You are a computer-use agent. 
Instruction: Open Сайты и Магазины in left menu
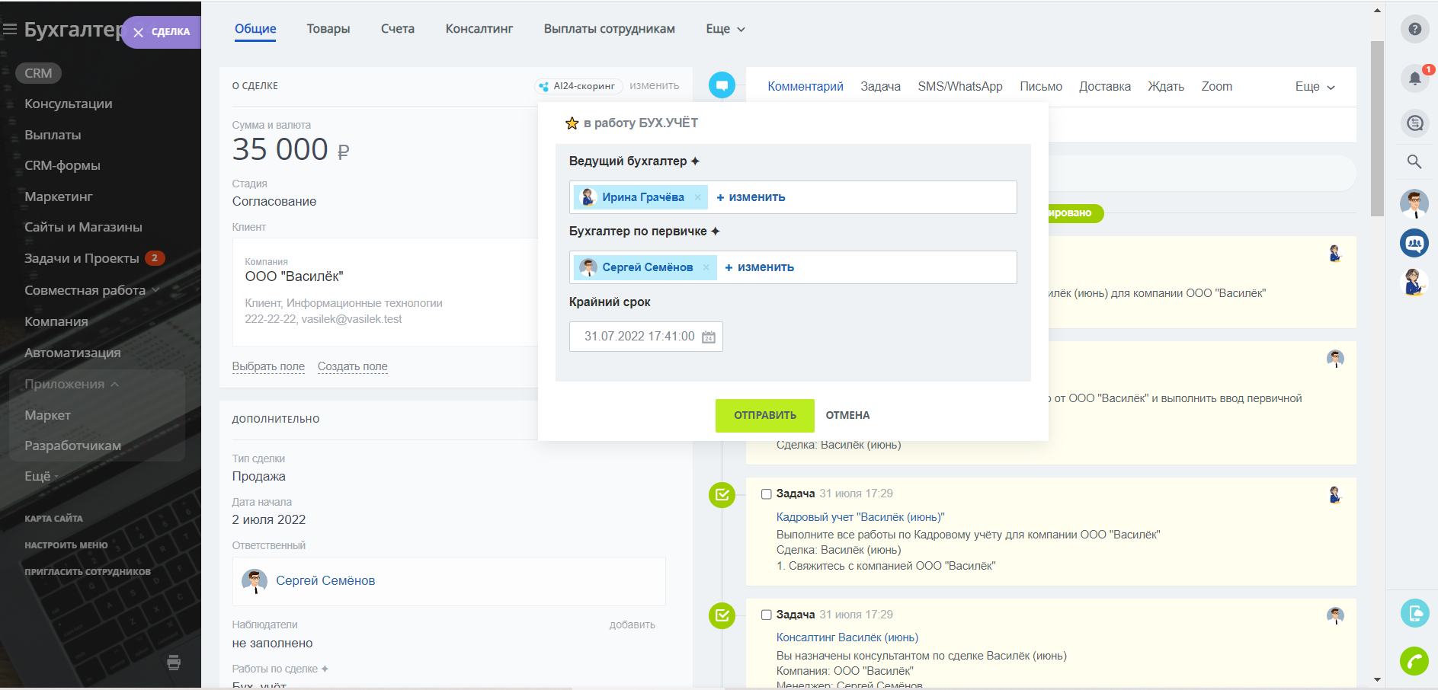pos(83,227)
